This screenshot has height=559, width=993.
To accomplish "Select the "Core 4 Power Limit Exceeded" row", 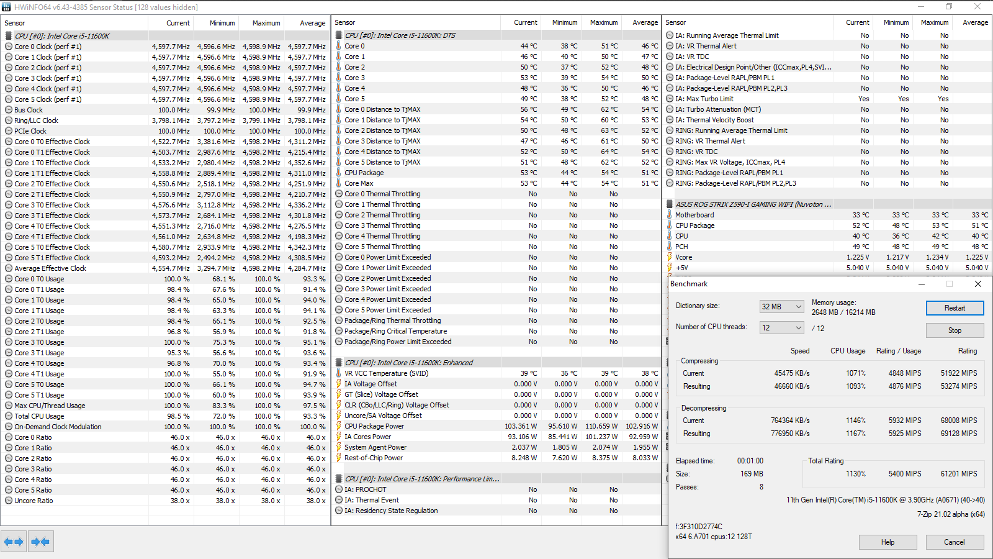I will (496, 299).
